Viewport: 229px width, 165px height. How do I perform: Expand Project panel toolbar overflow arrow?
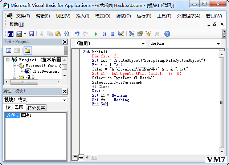coord(66,51)
